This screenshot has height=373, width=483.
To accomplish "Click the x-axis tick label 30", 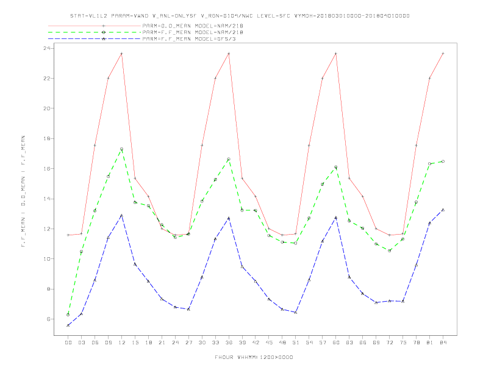I will 202,343.
